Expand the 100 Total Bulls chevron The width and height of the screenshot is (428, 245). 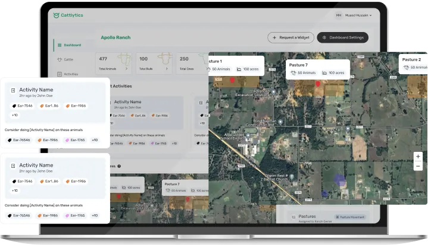[167, 69]
